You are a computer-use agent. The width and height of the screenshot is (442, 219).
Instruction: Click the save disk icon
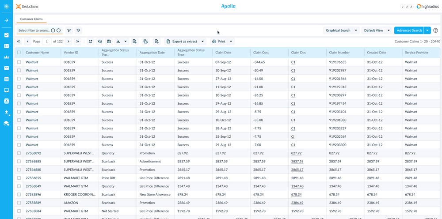pos(109,42)
